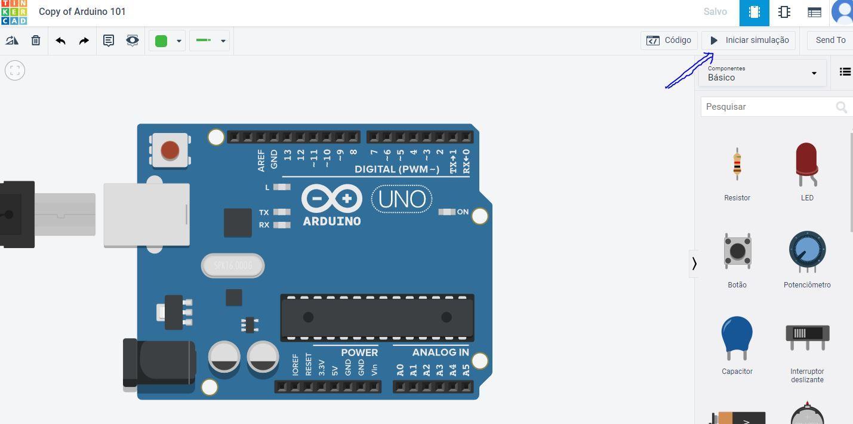Switch to circuit view tab
This screenshot has width=853, height=424.
coord(755,13)
